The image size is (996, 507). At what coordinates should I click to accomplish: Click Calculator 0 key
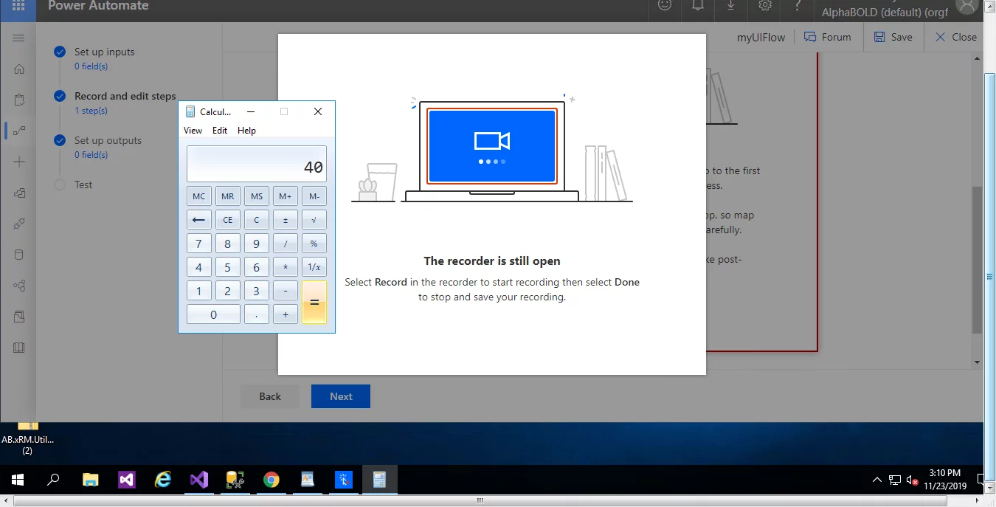coord(213,314)
